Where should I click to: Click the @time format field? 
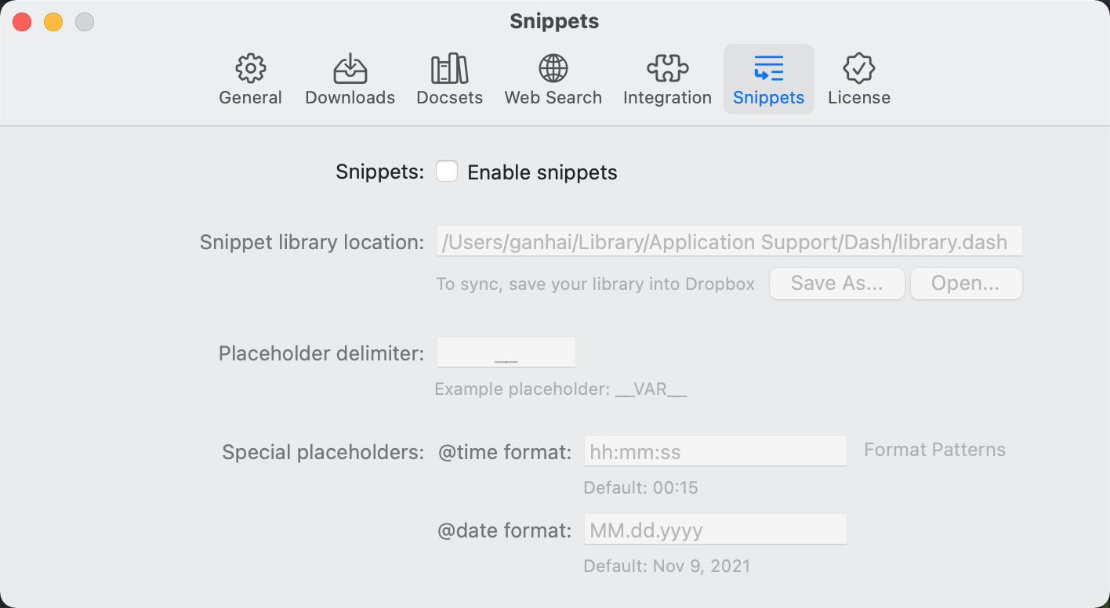[x=714, y=451]
